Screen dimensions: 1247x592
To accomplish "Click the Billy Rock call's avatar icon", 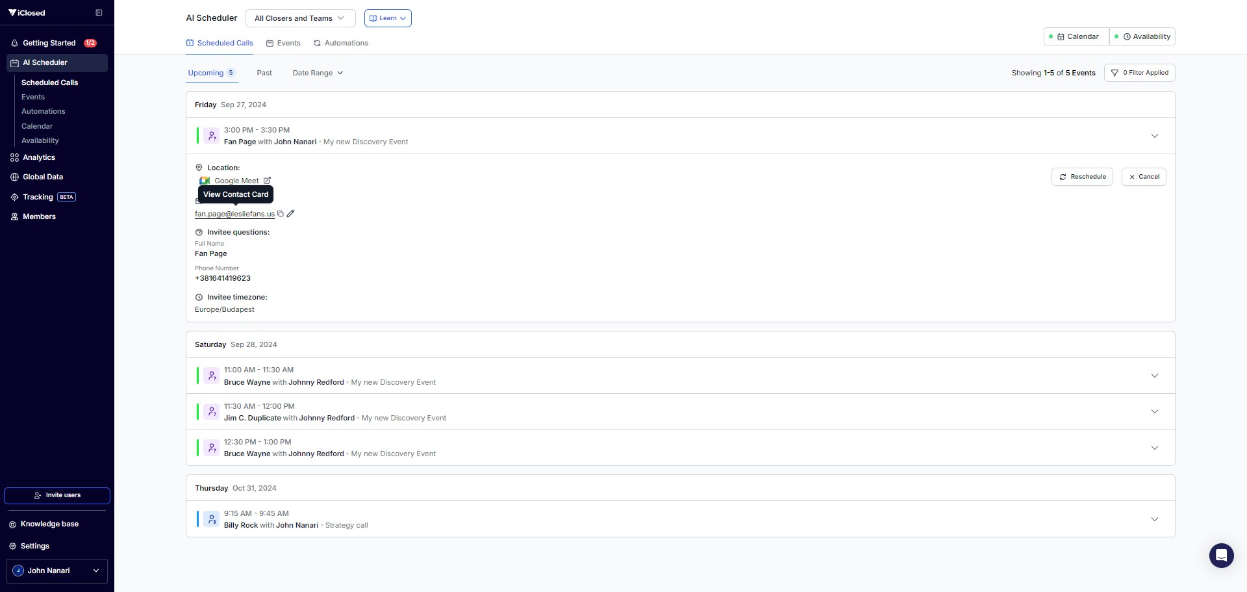I will (212, 519).
